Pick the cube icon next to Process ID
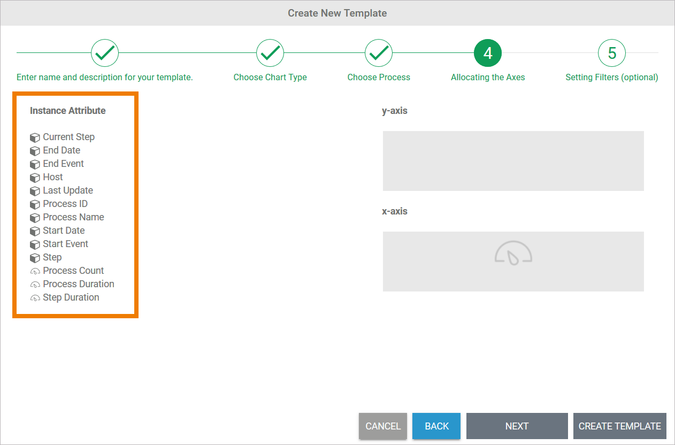 [x=35, y=204]
